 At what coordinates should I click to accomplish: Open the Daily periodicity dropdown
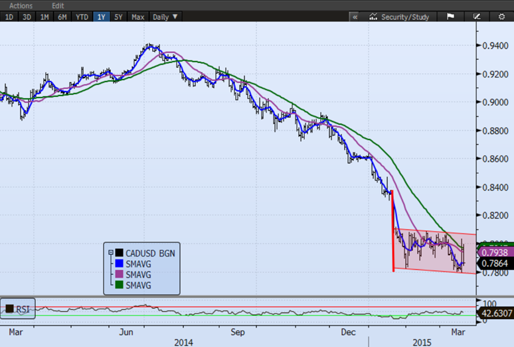point(165,17)
